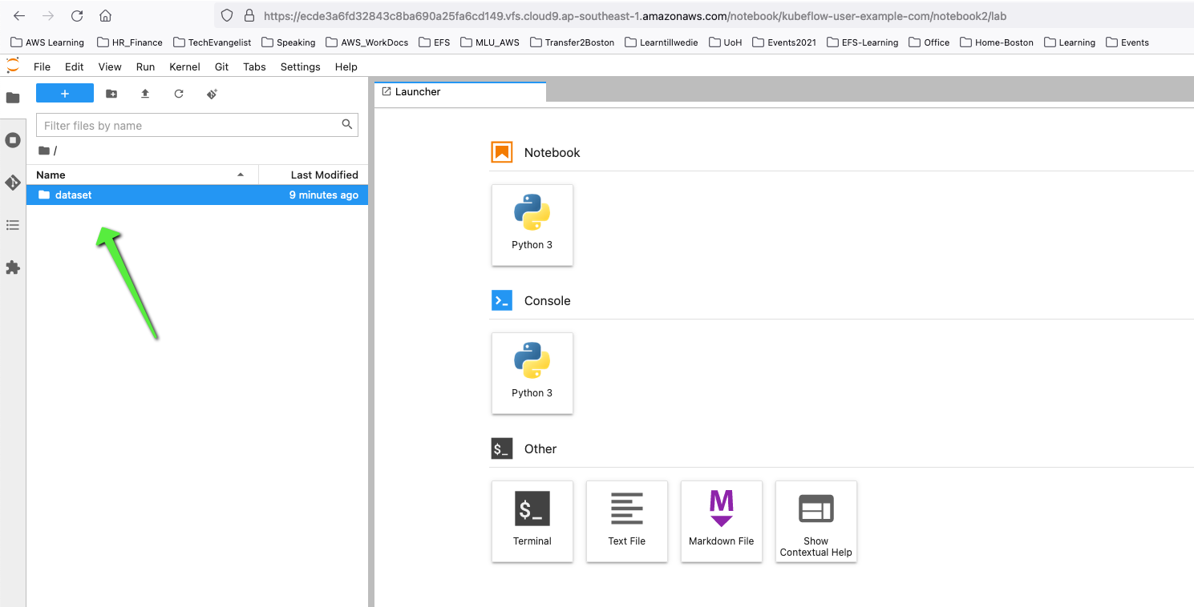The width and height of the screenshot is (1194, 607).
Task: Open Home-Boston bookmark folder
Action: click(x=998, y=42)
